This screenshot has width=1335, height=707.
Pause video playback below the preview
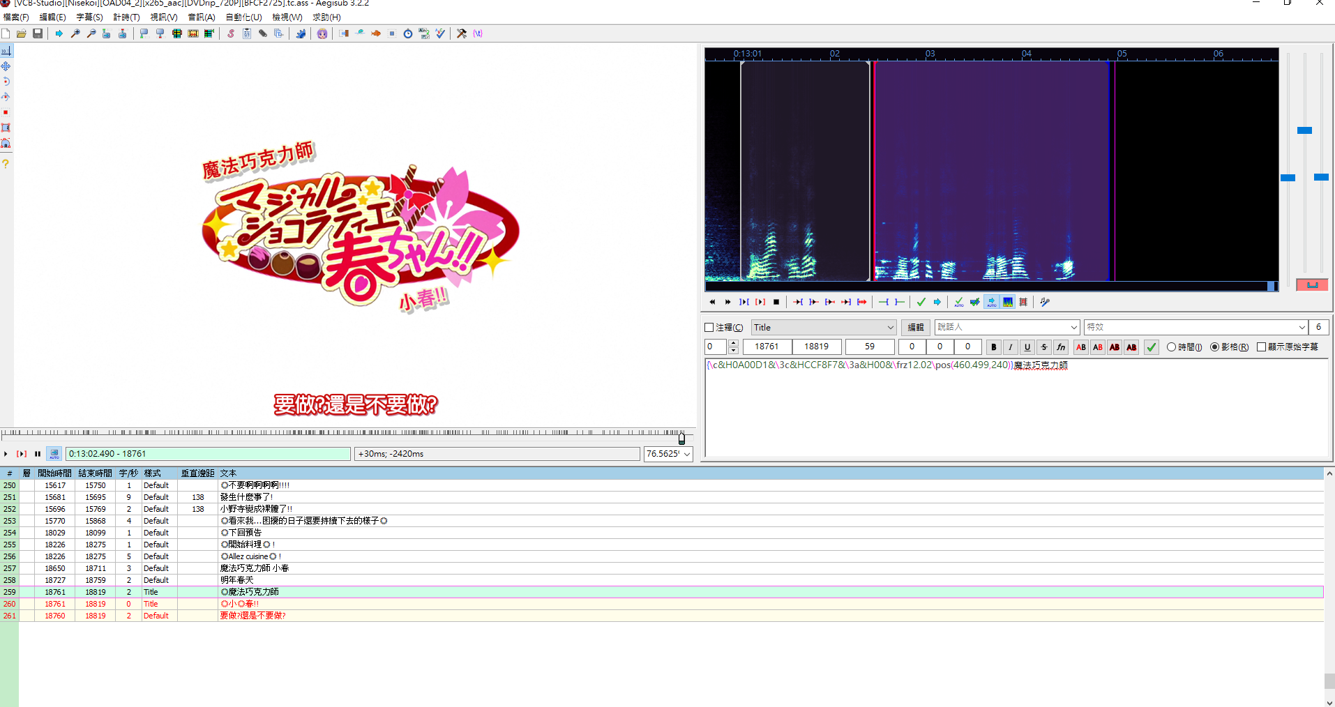click(x=38, y=454)
